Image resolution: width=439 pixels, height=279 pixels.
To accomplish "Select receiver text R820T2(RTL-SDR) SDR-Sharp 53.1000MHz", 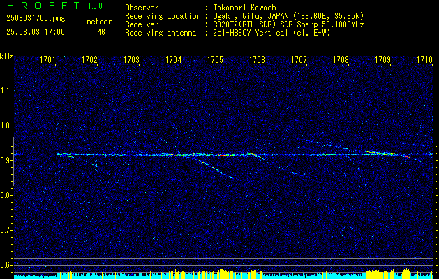I will tap(288, 24).
